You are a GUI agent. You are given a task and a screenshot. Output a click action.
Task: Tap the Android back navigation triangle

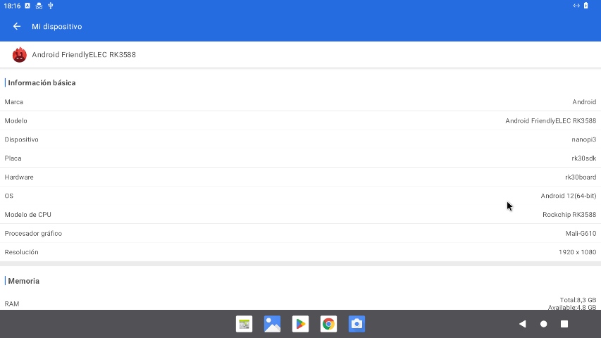click(522, 324)
